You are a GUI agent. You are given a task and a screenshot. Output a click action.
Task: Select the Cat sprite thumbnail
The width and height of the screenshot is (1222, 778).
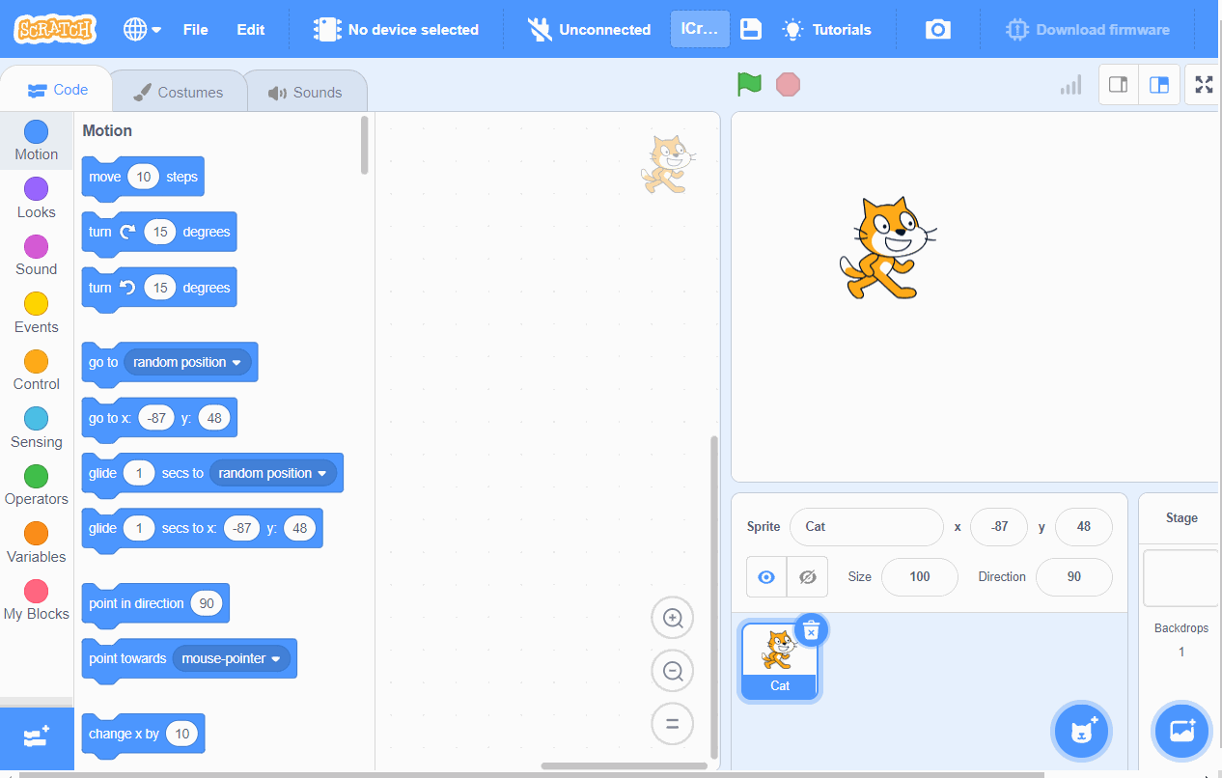point(779,661)
